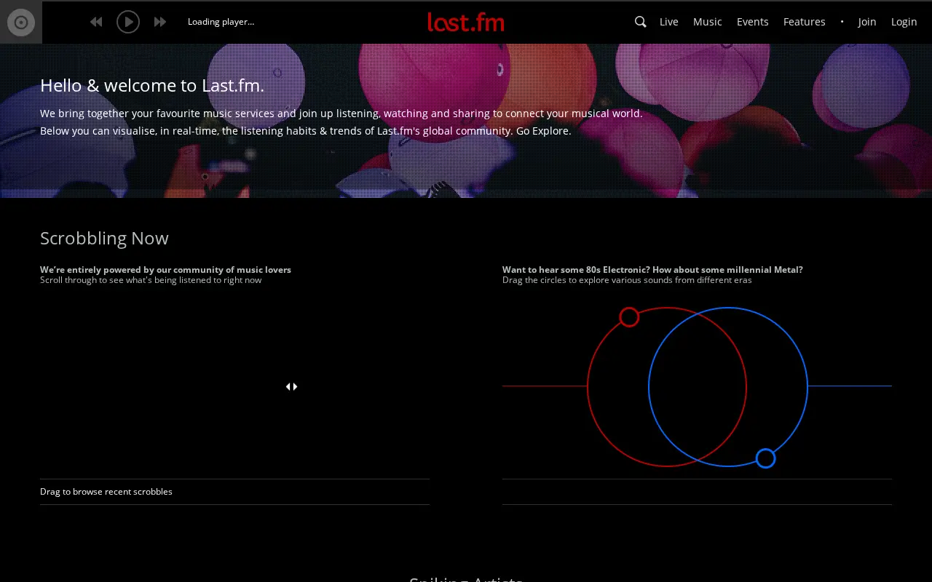Viewport: 932px width, 582px height.
Task: Open the search magnifier icon
Action: 640,22
